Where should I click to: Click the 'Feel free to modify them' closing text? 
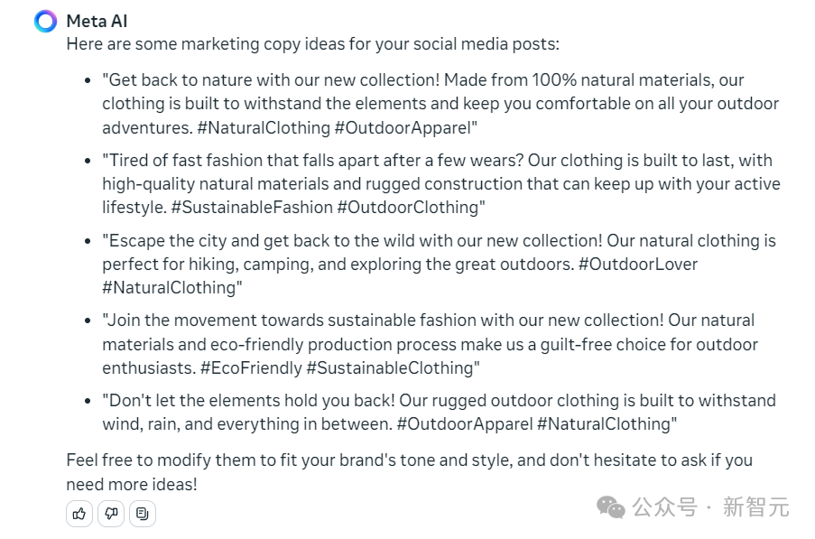(x=410, y=472)
